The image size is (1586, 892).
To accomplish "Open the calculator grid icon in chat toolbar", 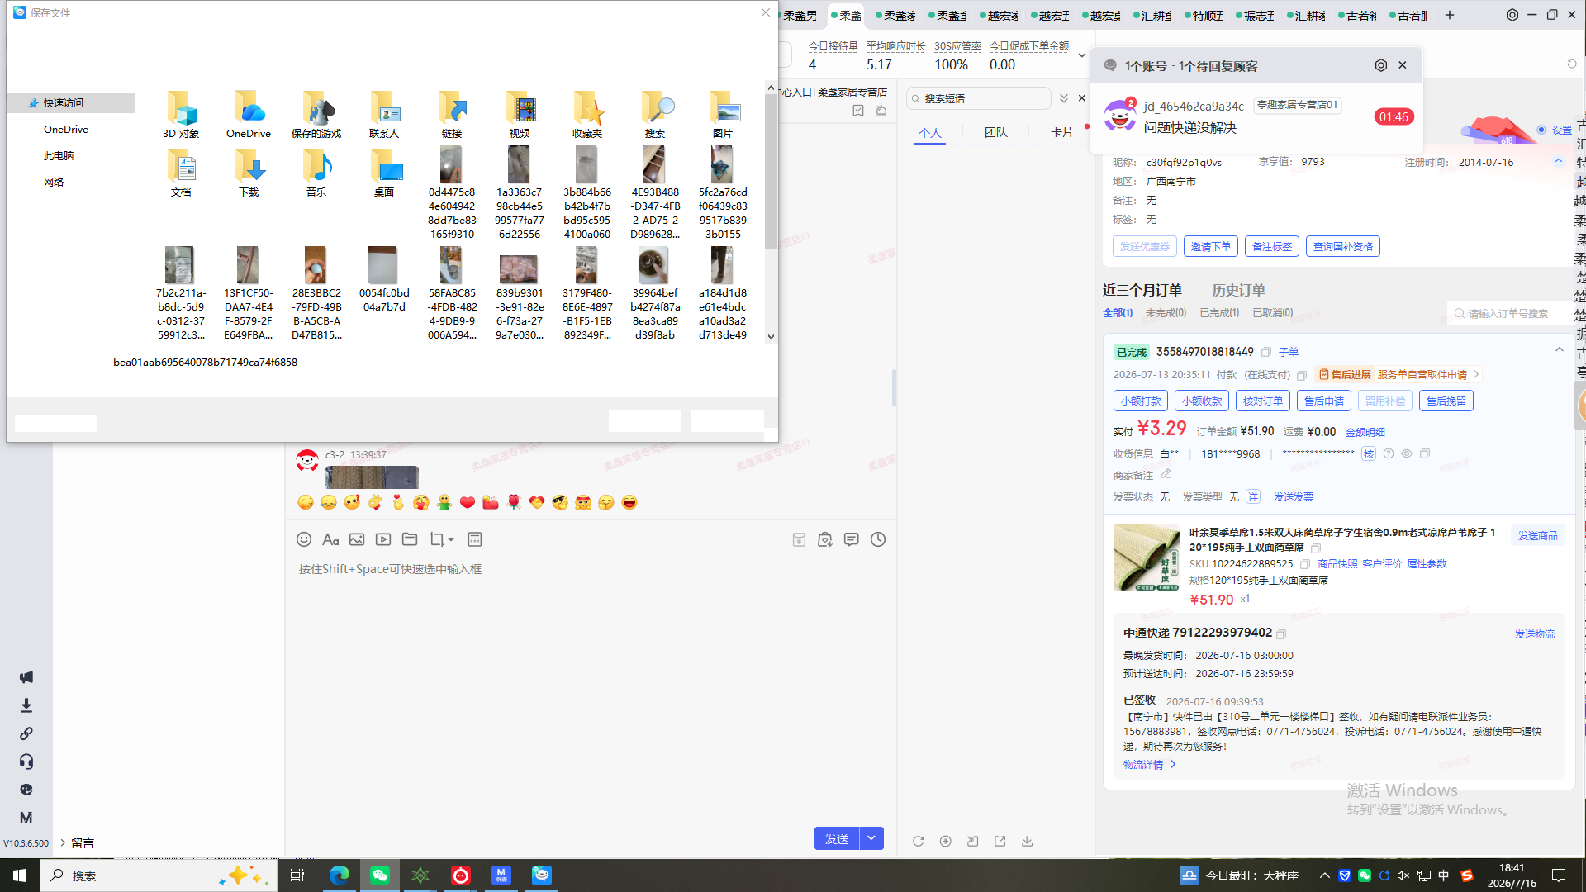I will (x=475, y=539).
